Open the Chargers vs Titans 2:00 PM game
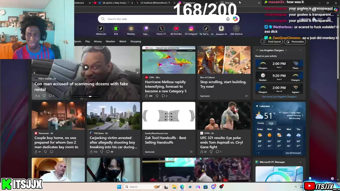The width and height of the screenshot is (340, 191). (x=279, y=65)
